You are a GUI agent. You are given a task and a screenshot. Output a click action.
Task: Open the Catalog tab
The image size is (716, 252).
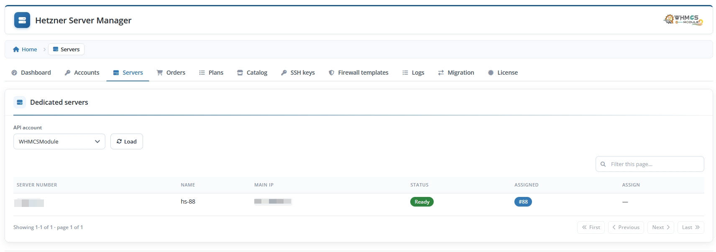tap(252, 73)
